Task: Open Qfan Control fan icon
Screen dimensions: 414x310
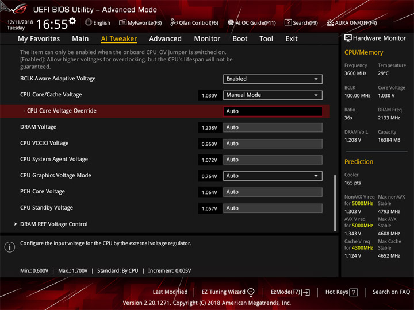Action: 174,22
